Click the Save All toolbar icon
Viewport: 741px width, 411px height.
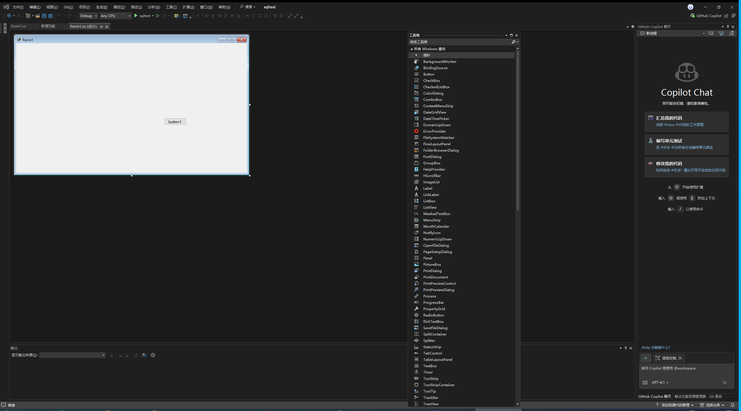[50, 16]
